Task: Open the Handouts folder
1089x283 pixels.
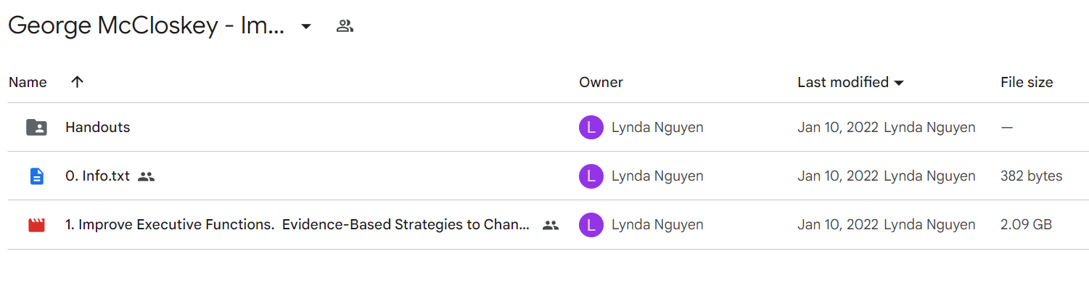Action: click(97, 127)
